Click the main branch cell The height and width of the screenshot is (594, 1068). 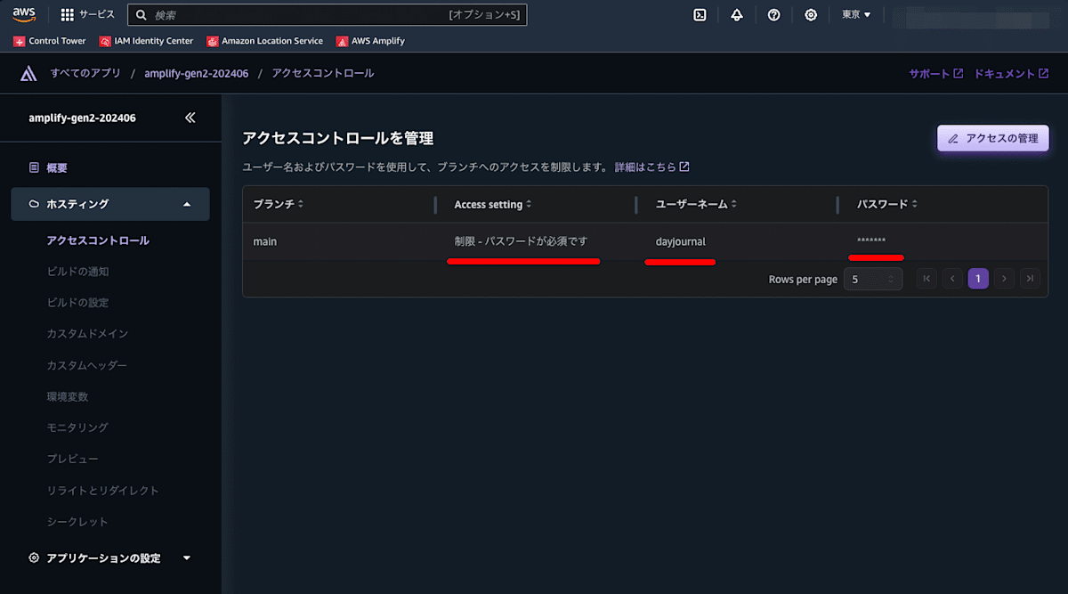coord(265,241)
